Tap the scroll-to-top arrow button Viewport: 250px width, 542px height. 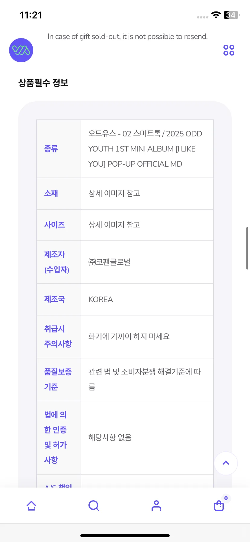226,463
